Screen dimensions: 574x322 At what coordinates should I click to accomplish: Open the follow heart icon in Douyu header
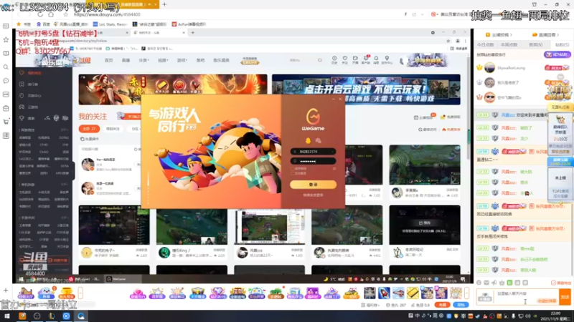pos(345,60)
